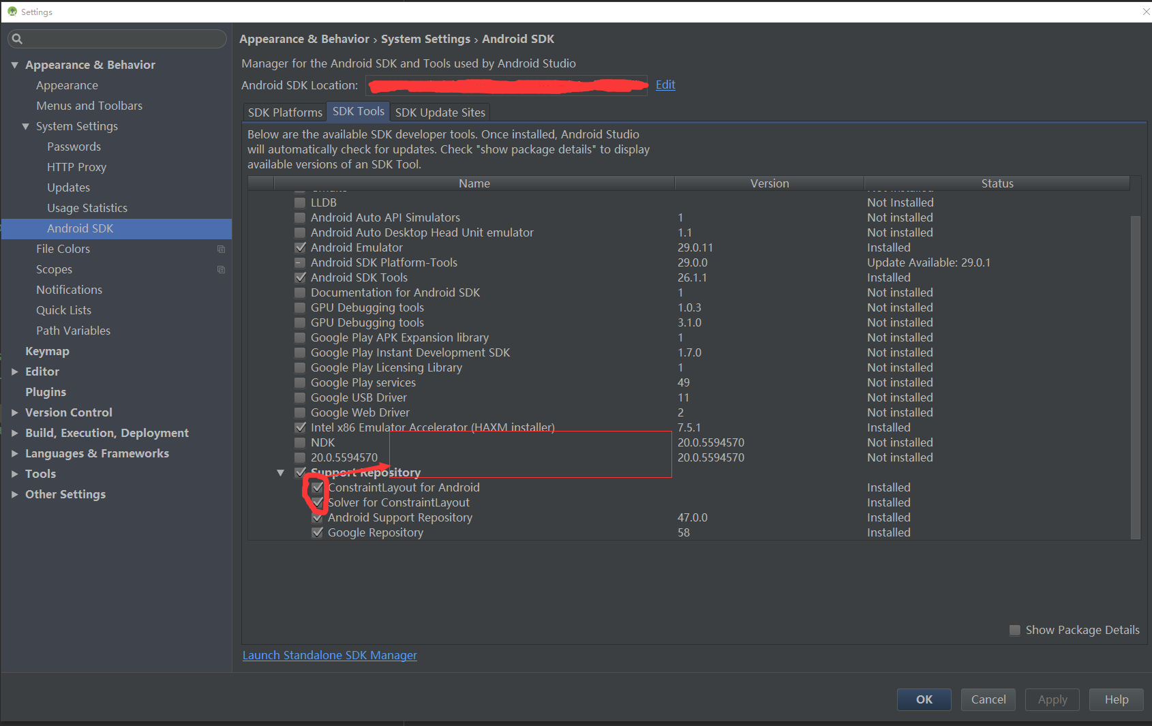This screenshot has width=1152, height=726.
Task: Click the File Colors project-level icon
Action: (x=221, y=249)
